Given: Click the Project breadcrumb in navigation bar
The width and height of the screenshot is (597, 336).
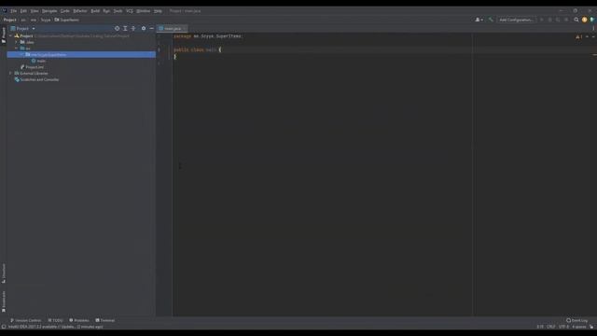Looking at the screenshot, I should pyautogui.click(x=10, y=20).
